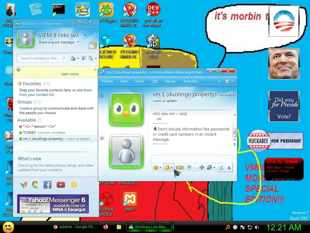This screenshot has width=310, height=233.
Task: Open the Dev-C++ desktop icon
Action: click(x=153, y=15)
